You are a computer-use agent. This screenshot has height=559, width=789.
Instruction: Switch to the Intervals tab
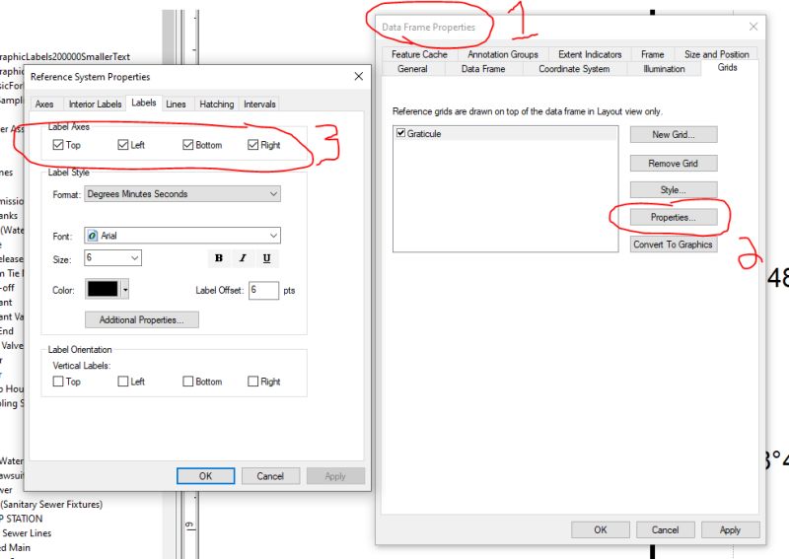pos(259,105)
